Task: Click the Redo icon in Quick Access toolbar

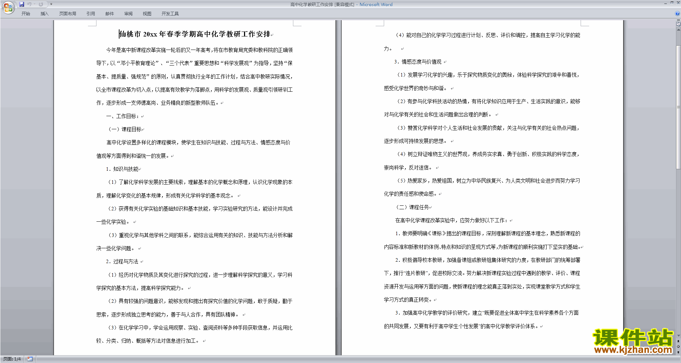Action: point(41,4)
